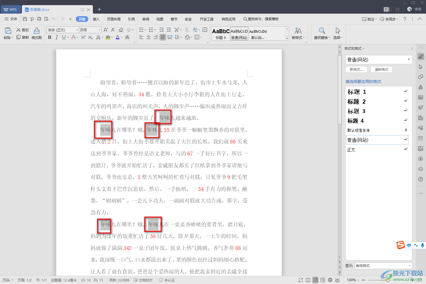Screen dimensions: 426x284
Task: Click Cut (剪切) scissors button
Action: pyautogui.click(x=22, y=30)
